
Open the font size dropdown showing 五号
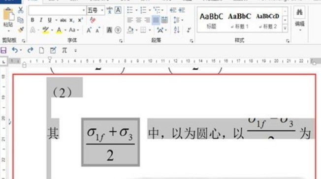96,10
